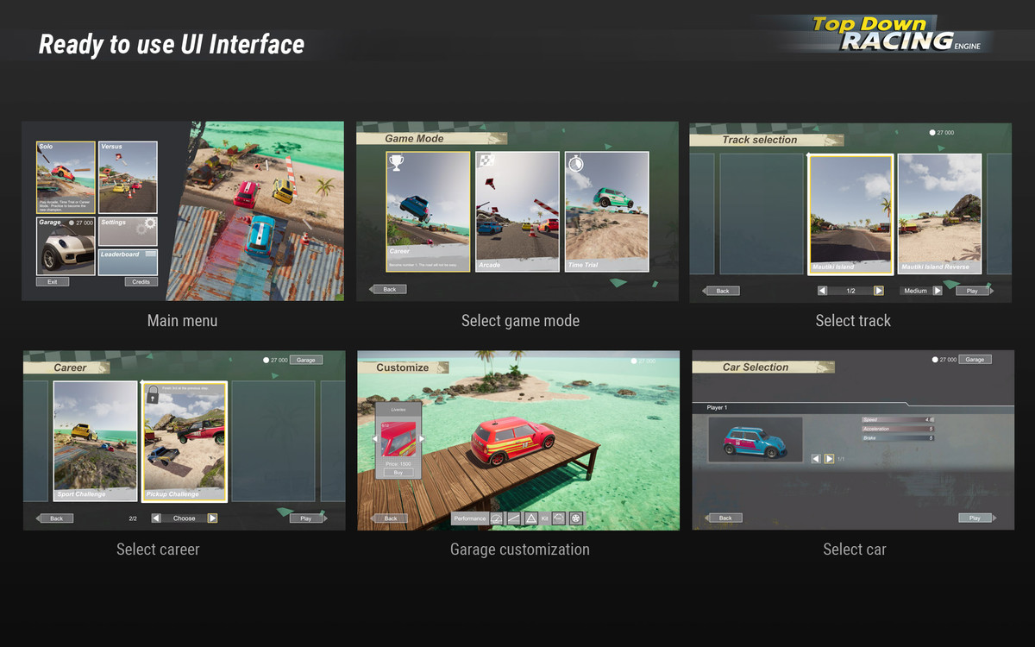Image resolution: width=1035 pixels, height=647 pixels.
Task: Select the Sport Challenge career card
Action: (95, 442)
